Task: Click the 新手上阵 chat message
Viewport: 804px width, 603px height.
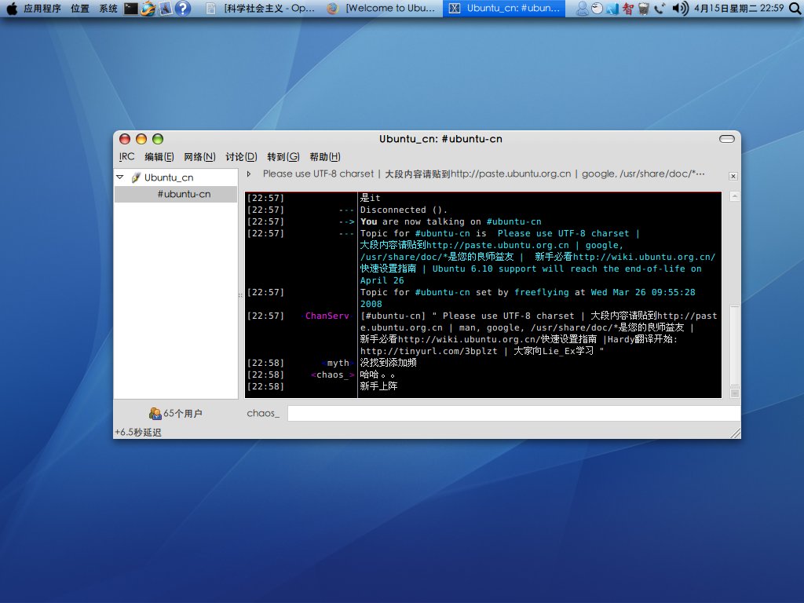Action: [x=378, y=386]
